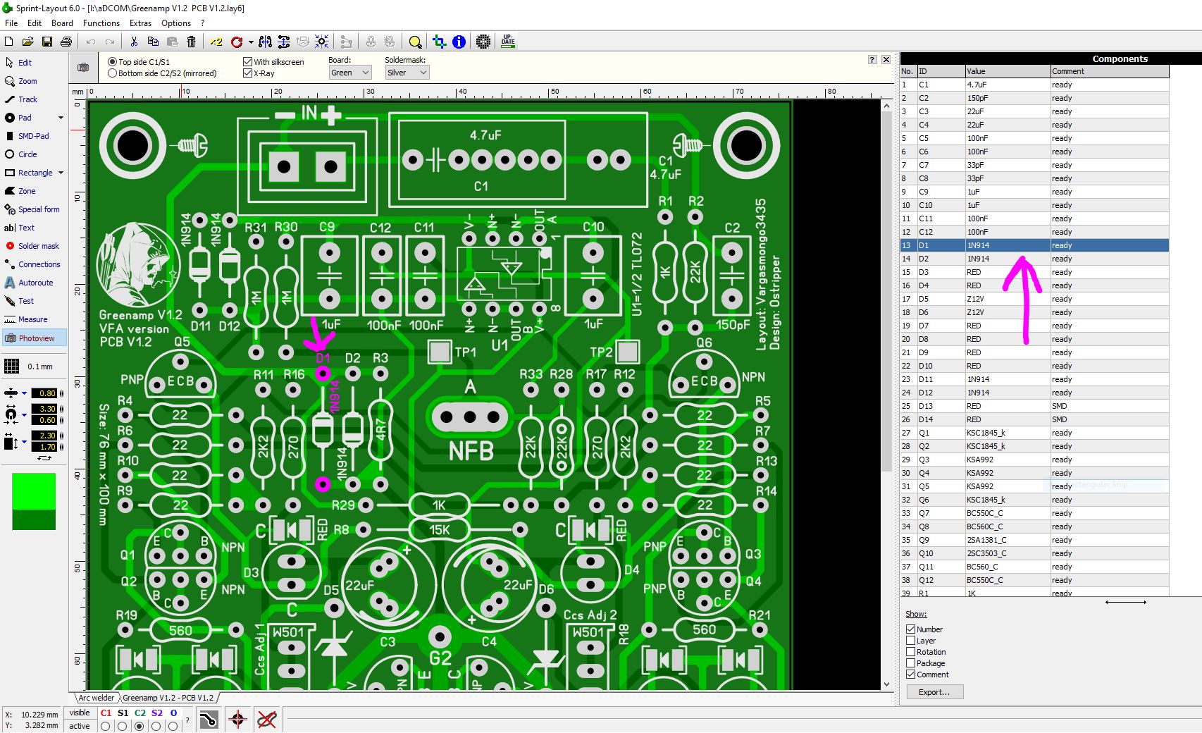The image size is (1202, 733).
Task: Switch to Arc welder tab
Action: (96, 698)
